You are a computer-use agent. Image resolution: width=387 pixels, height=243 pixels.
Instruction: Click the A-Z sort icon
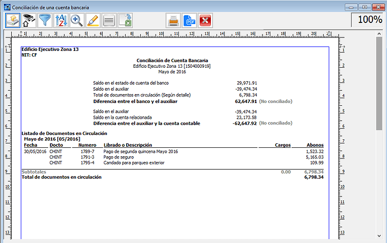click(x=61, y=21)
